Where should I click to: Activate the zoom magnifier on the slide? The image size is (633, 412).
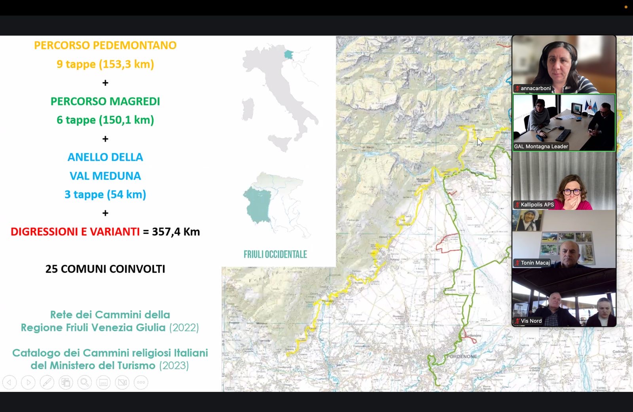pyautogui.click(x=85, y=382)
